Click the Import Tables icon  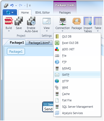[88, 21]
